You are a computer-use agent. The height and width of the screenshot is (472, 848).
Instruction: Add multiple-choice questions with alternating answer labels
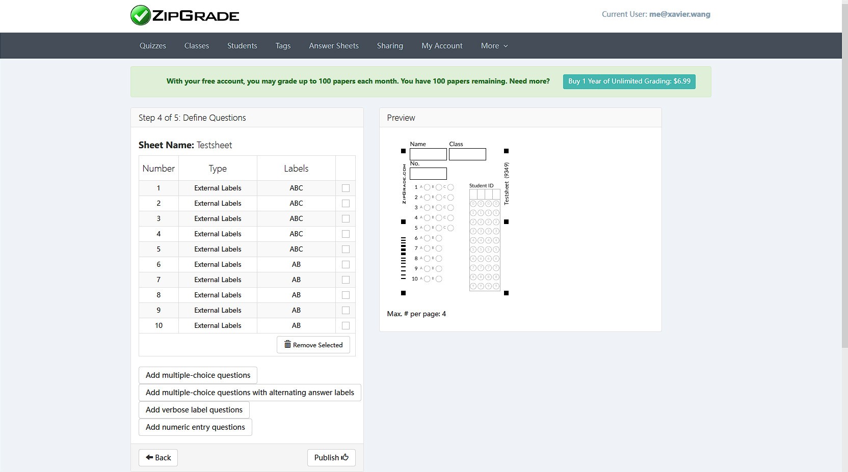250,393
